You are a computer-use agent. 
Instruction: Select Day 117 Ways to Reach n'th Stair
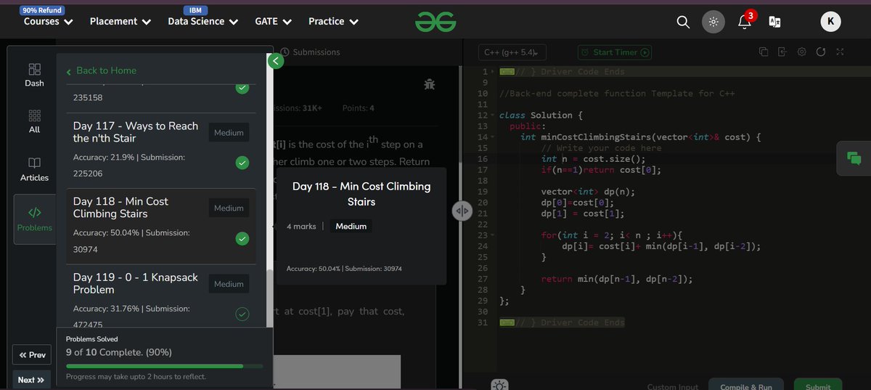[161, 150]
